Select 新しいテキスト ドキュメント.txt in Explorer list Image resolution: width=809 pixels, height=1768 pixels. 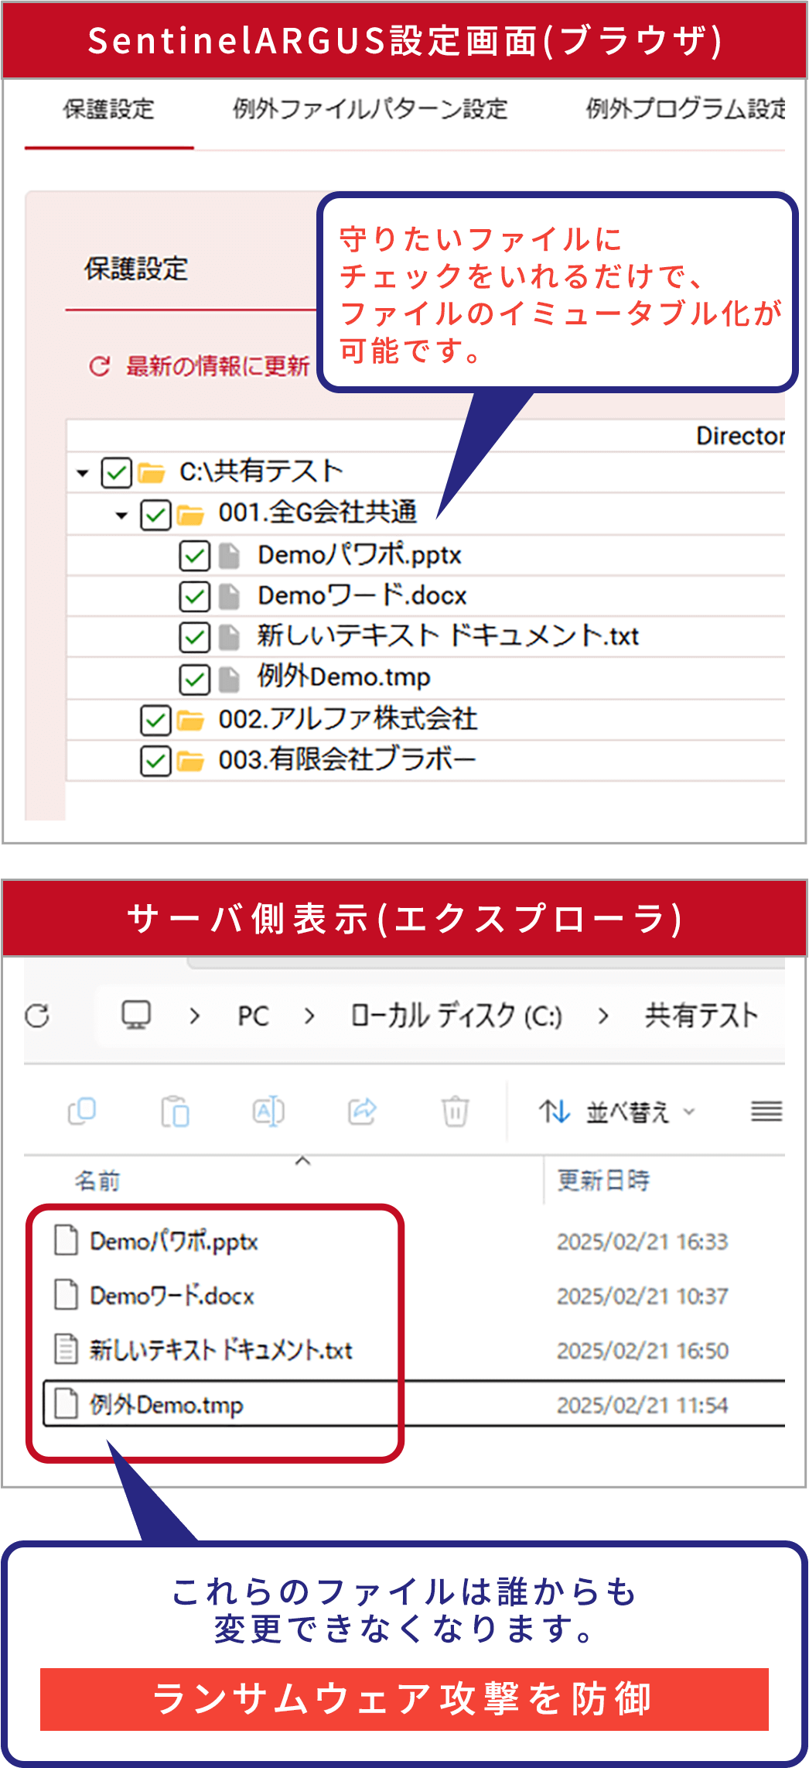pos(221,1351)
